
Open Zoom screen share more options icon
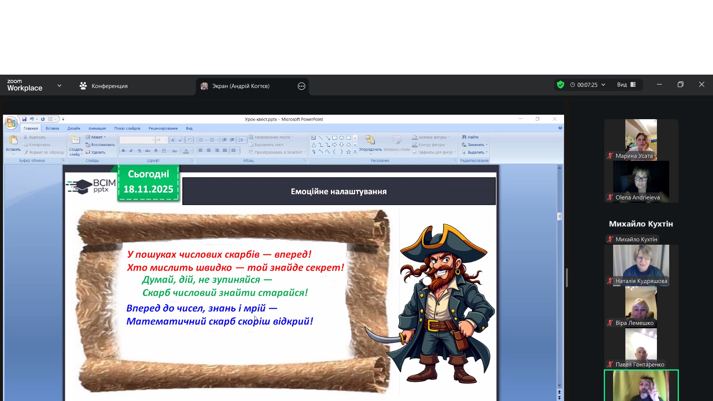[302, 86]
